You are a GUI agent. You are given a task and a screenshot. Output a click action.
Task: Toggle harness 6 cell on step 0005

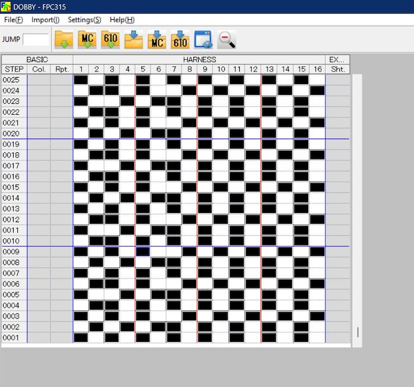click(x=159, y=295)
